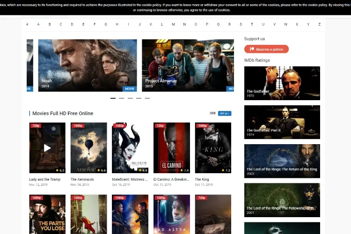The height and width of the screenshot is (234, 351).
Task: Select letter H in alphabet bar
Action: (117, 24)
